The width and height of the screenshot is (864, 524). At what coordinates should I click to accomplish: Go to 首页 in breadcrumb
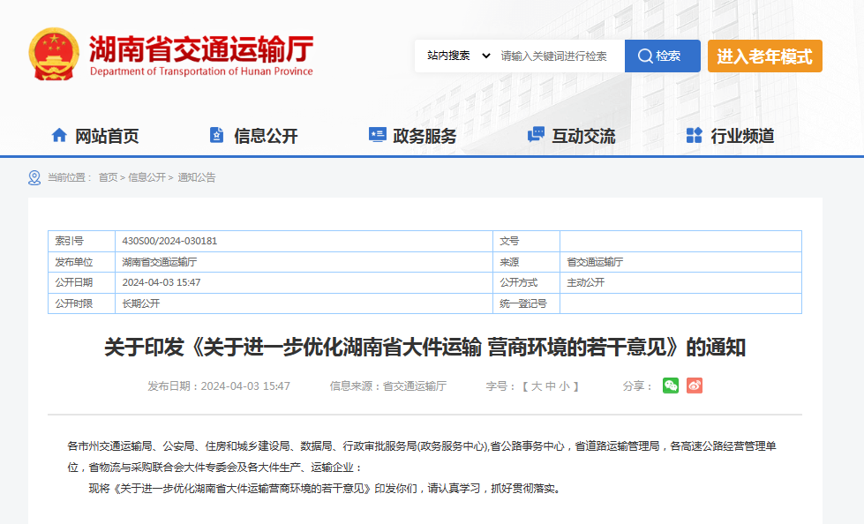pos(108,177)
